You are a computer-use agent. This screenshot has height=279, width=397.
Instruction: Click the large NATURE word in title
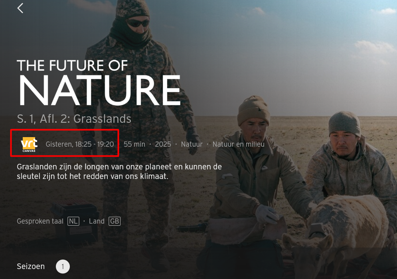click(99, 90)
